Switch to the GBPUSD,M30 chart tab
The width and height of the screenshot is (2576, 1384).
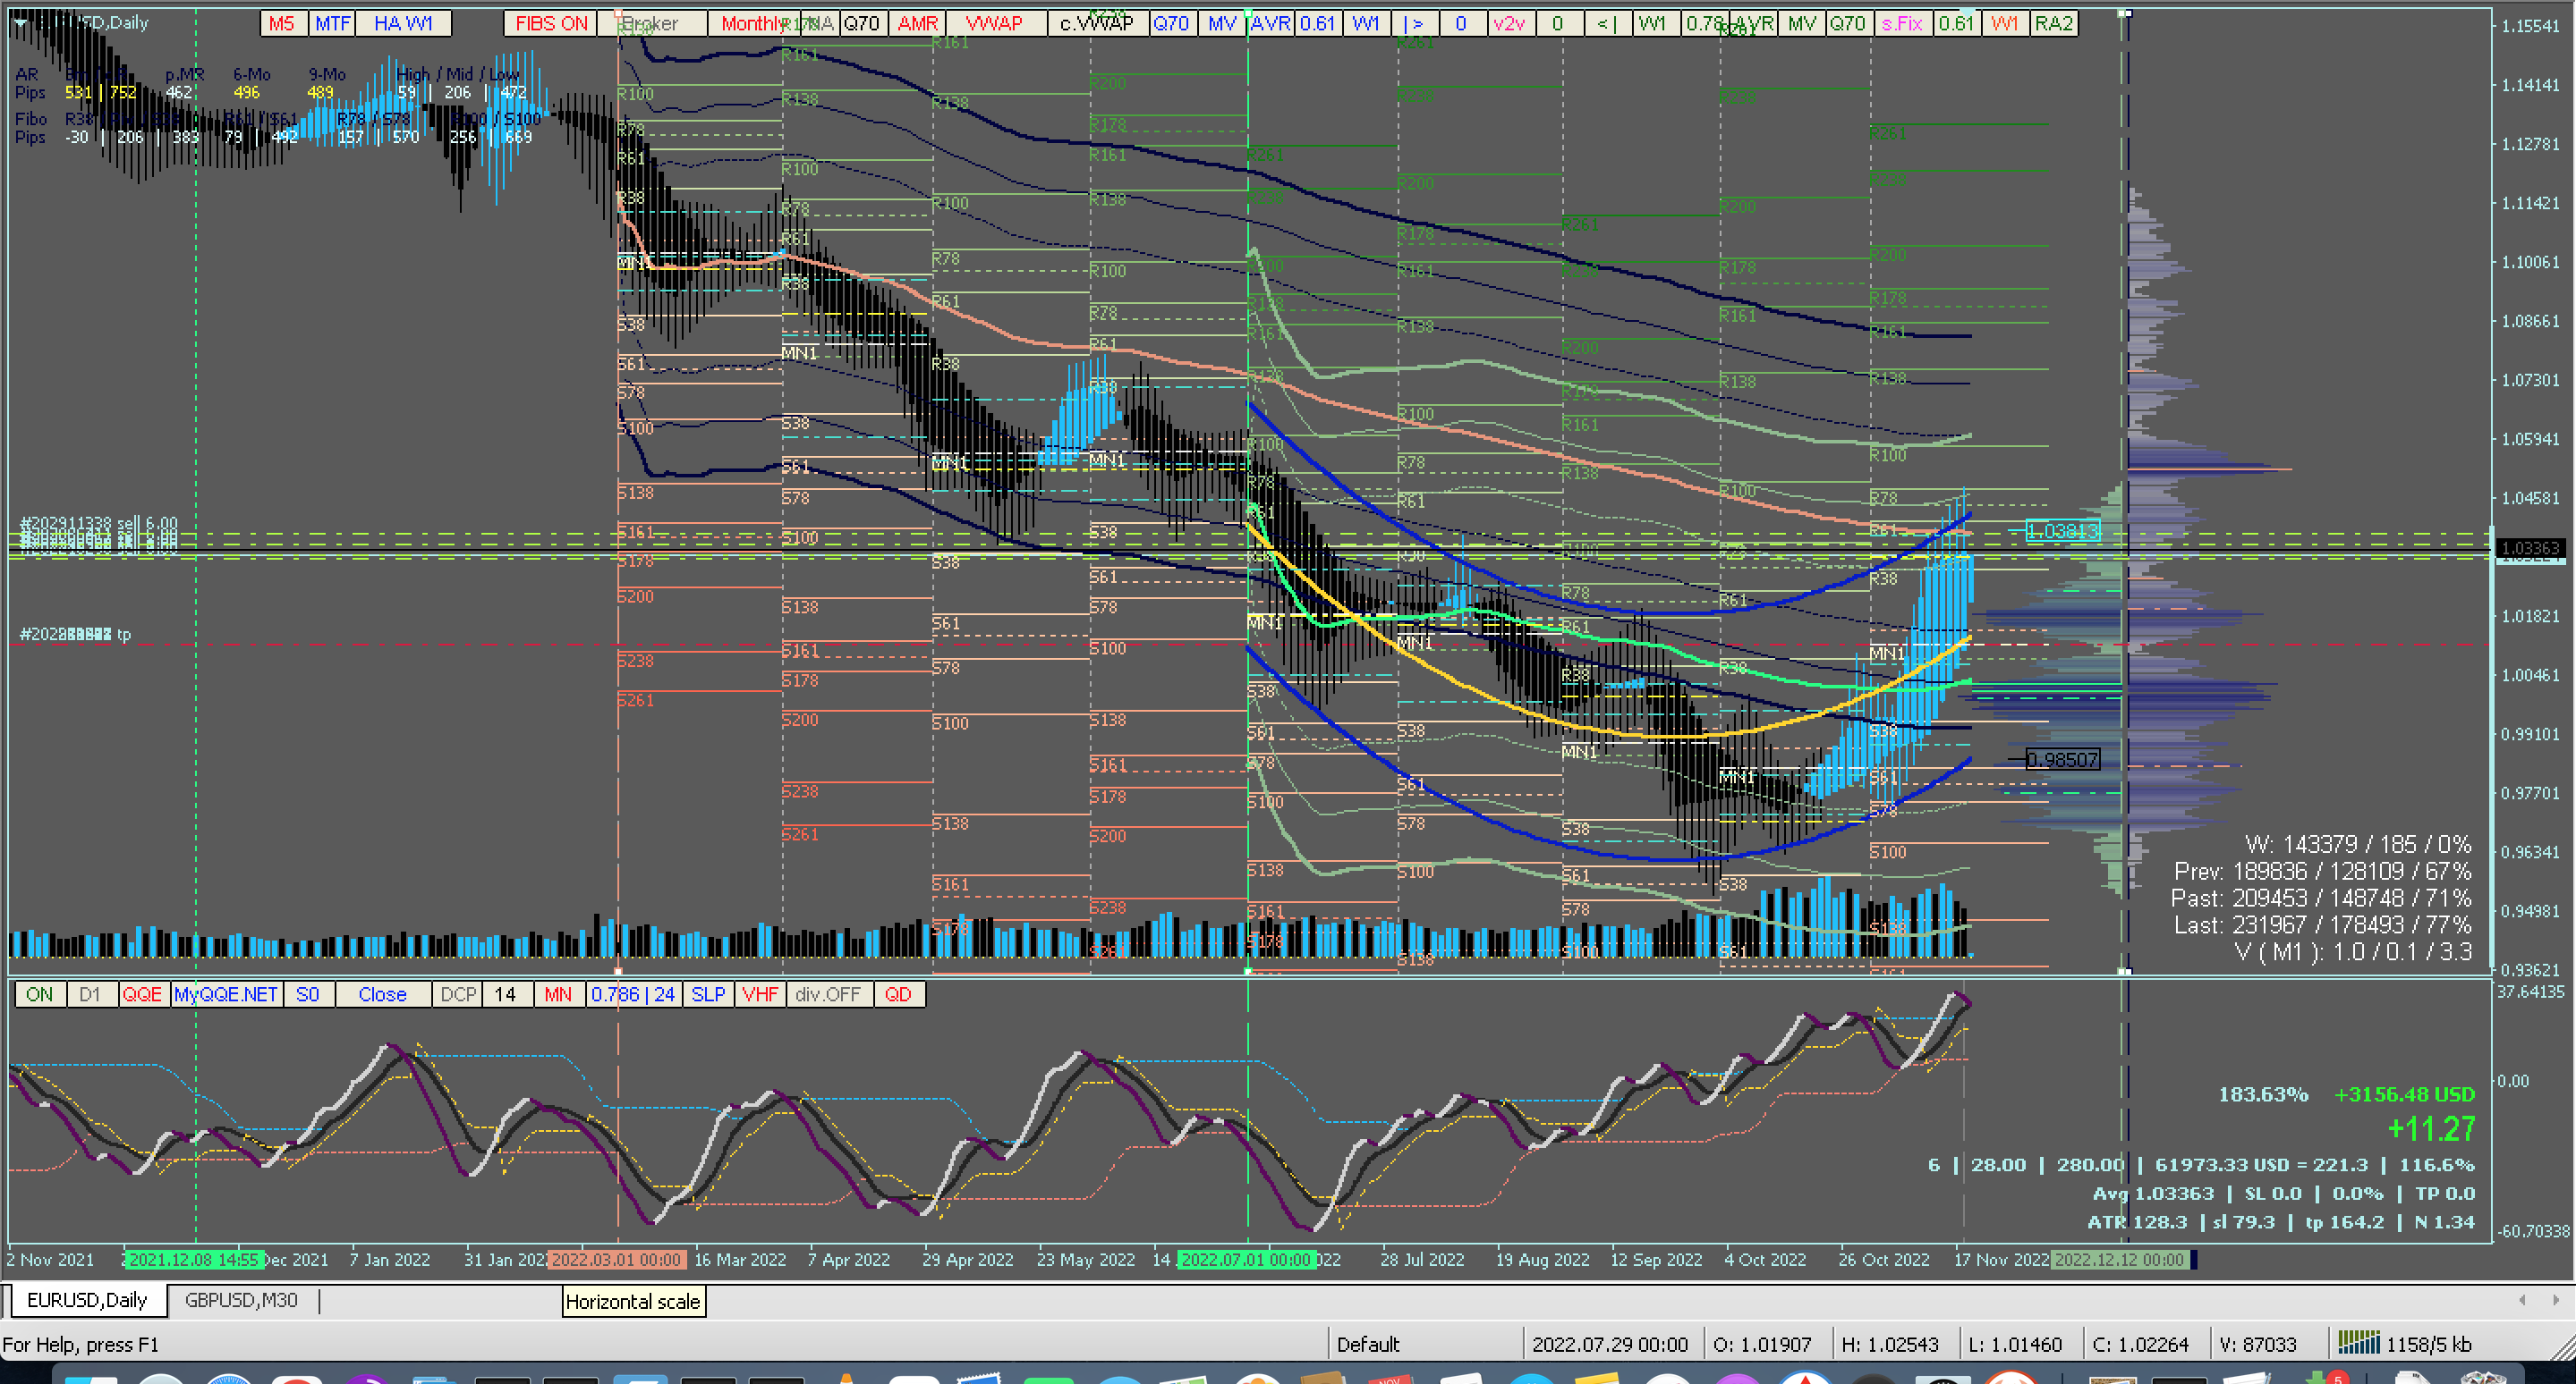point(241,1300)
